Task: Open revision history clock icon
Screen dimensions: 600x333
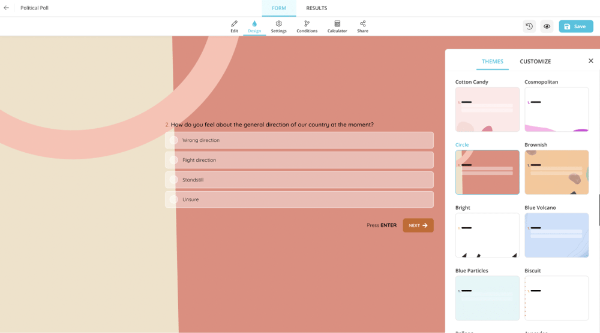Action: coord(529,26)
